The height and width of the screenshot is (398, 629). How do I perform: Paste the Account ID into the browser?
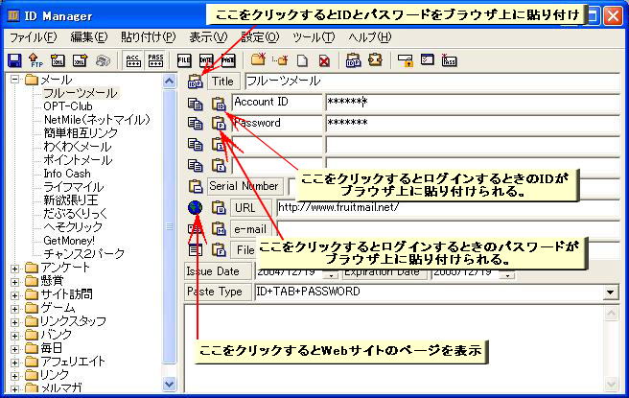coord(219,103)
